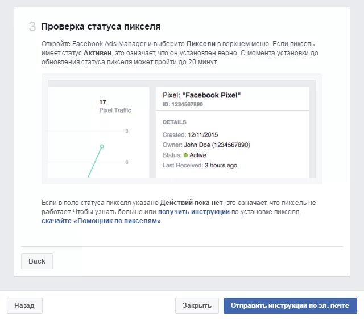Screen dimensions: 364x320
Task: Click the chart data point circle
Action: 102,146
